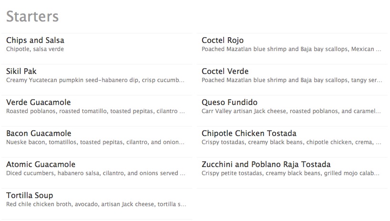Open Zucchini and Poblano Raja Tostada
The image size is (390, 221).
(266, 165)
